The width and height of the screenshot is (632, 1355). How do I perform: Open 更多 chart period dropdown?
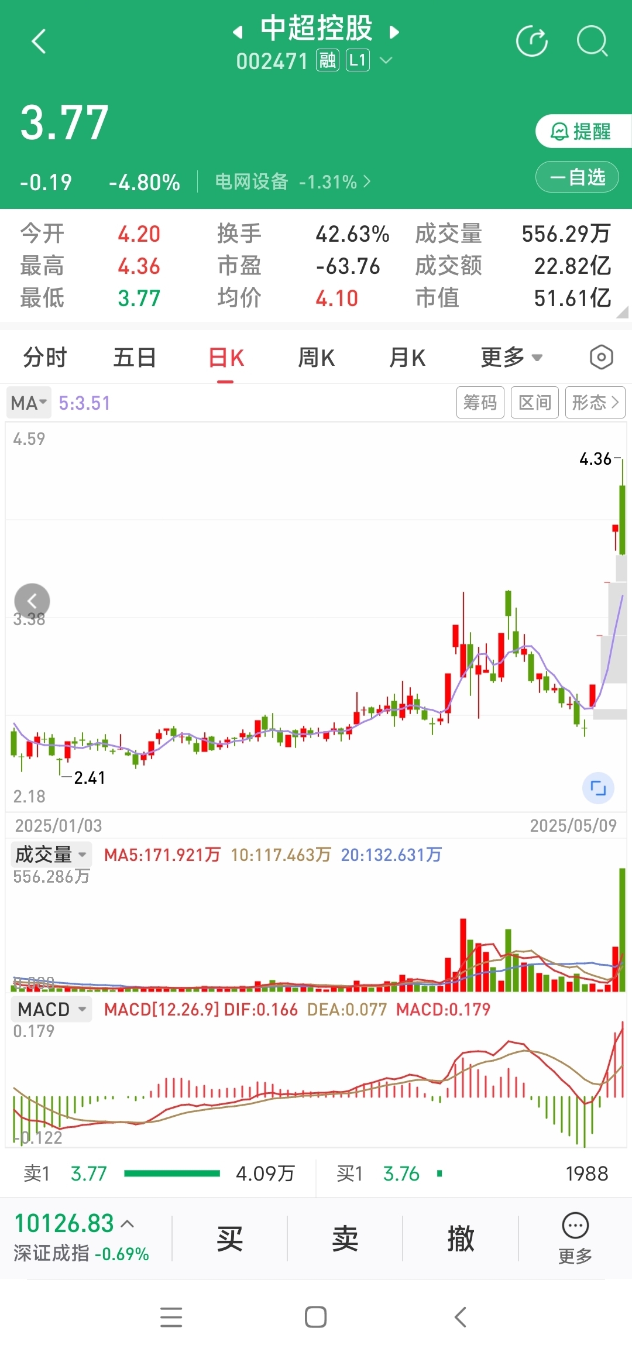click(x=511, y=358)
